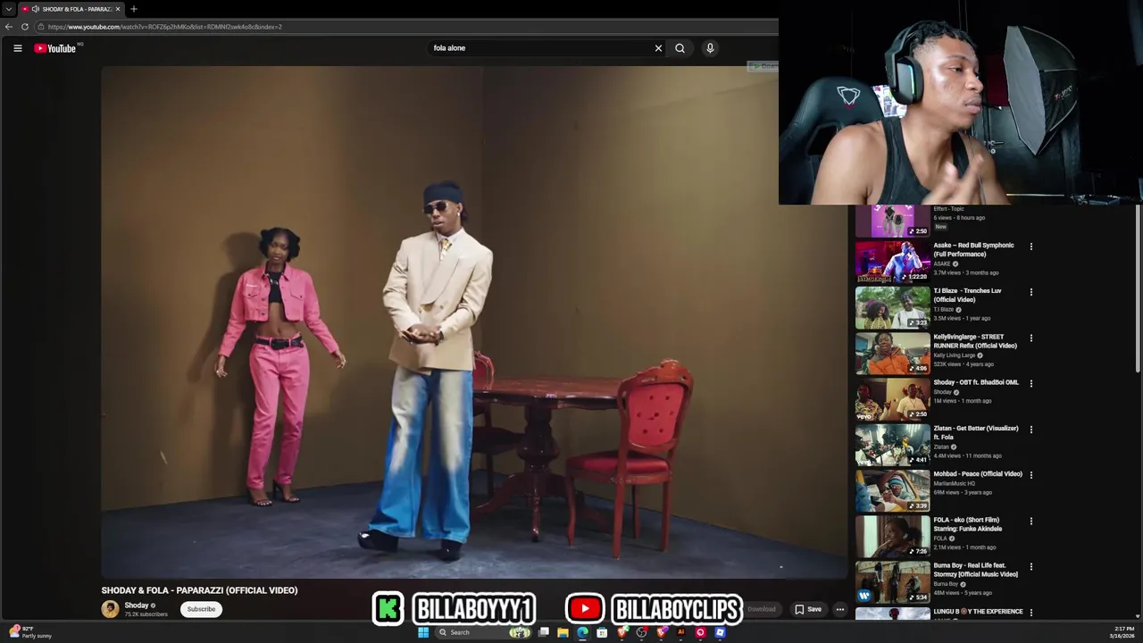Open options for Asake Red Bull Symphonic video

pos(1031,246)
